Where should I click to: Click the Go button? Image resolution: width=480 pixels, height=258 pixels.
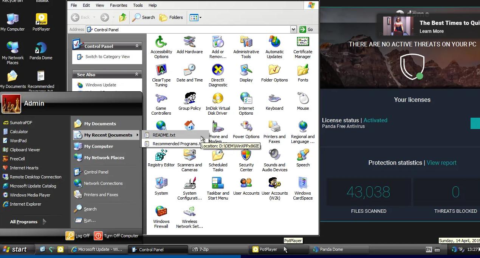pos(306,29)
